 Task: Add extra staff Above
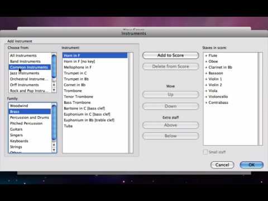[170, 125]
